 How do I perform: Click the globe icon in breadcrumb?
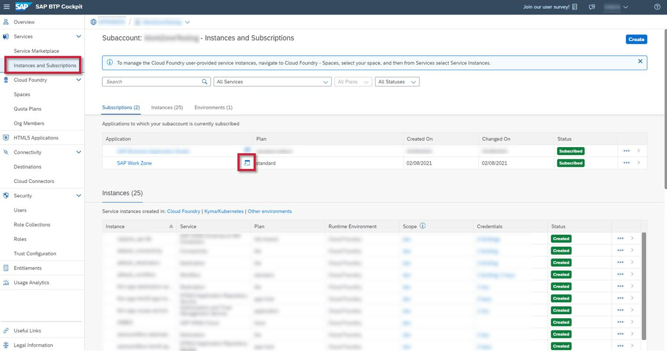coord(94,22)
